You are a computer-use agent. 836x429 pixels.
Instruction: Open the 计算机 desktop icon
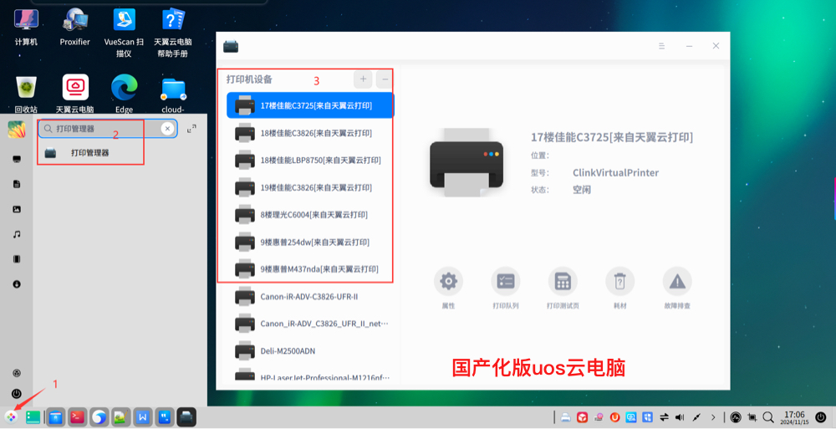[26, 26]
